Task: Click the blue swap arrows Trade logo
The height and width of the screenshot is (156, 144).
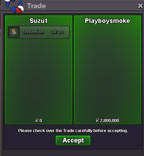Action: click(x=13, y=6)
